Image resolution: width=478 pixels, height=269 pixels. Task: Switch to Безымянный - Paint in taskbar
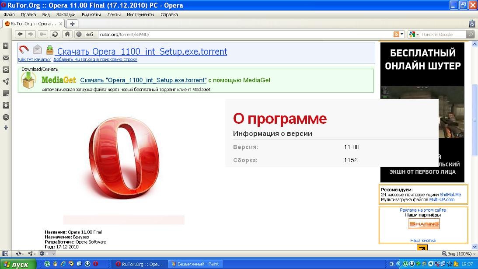195,264
